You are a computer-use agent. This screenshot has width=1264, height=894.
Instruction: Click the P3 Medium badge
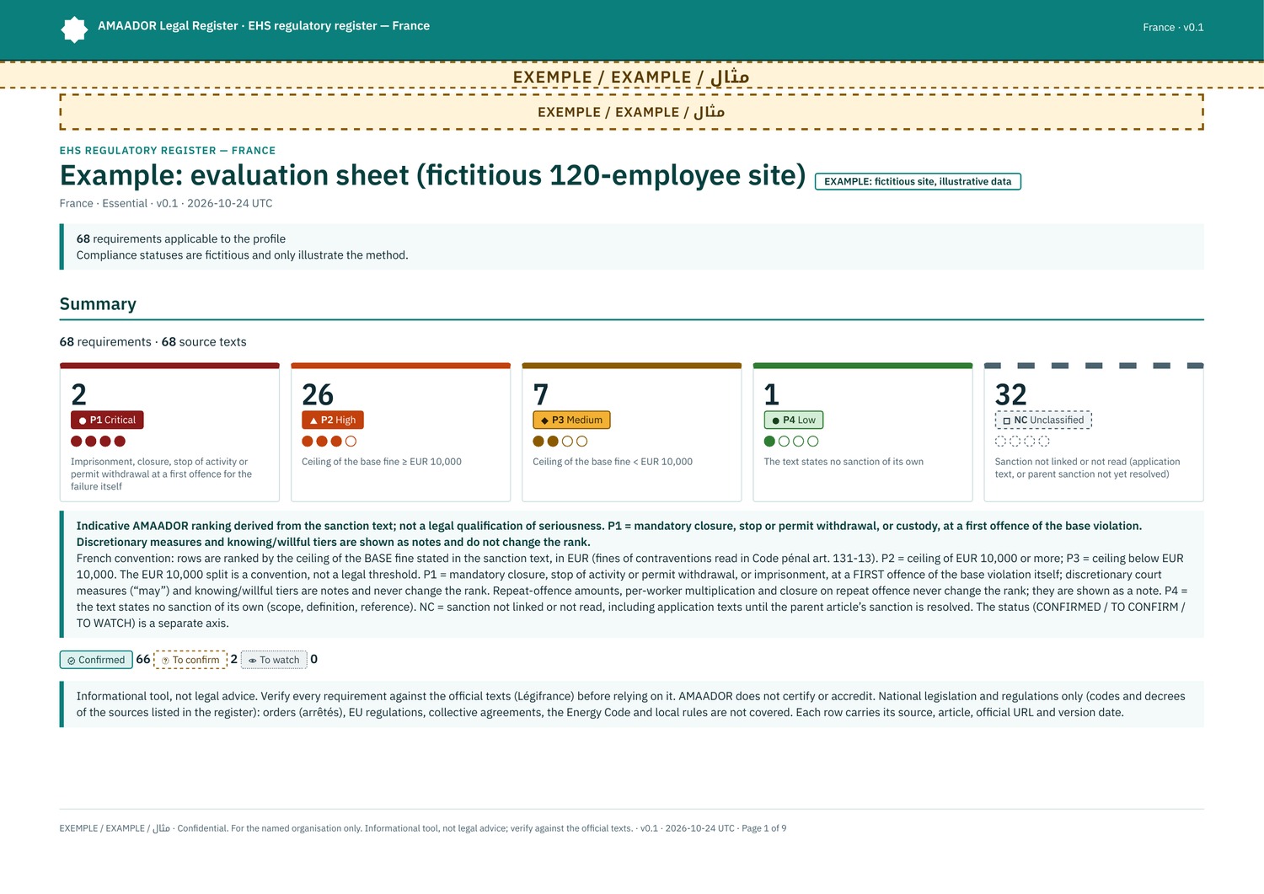tap(571, 420)
